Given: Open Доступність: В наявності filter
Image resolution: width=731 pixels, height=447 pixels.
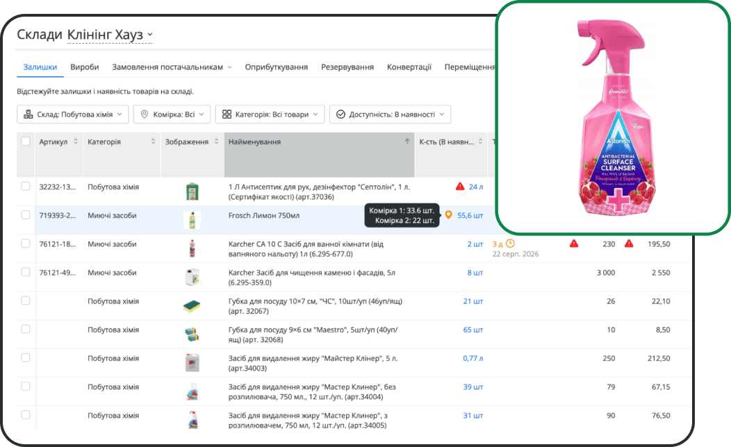Looking at the screenshot, I should pyautogui.click(x=390, y=114).
